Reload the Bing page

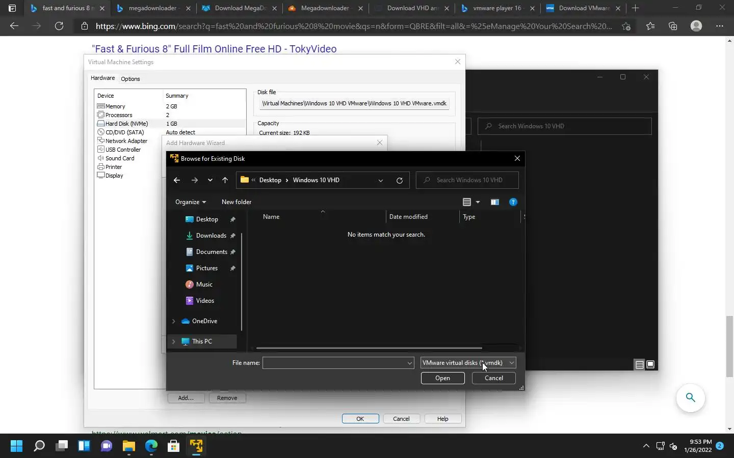[59, 26]
